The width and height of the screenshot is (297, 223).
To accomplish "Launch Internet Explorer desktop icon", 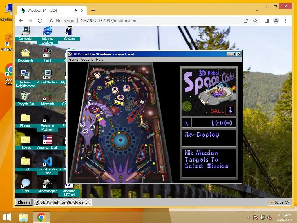I will coord(47,35).
